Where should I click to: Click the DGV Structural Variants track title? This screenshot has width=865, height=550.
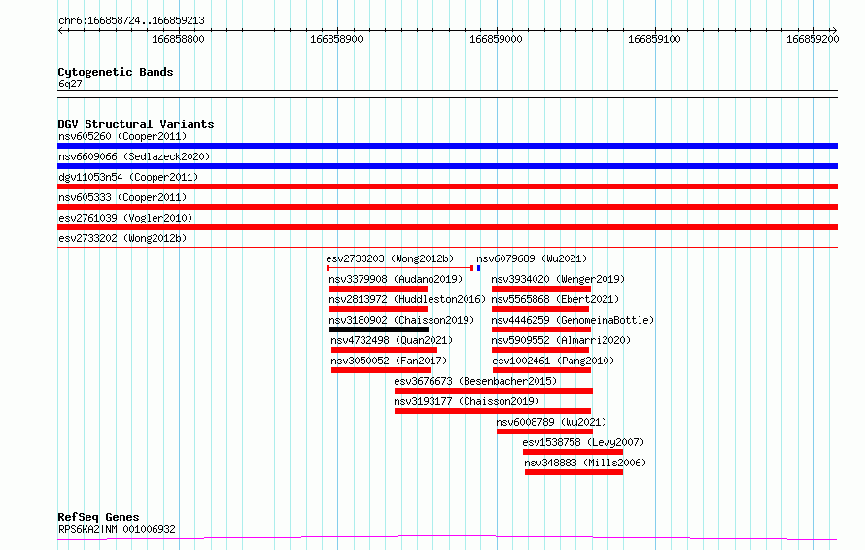click(136, 124)
